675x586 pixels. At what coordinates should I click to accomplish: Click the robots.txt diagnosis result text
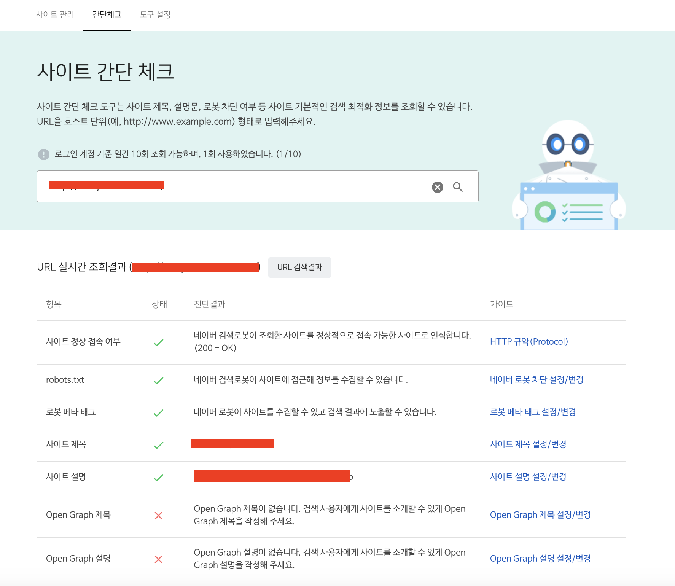[x=301, y=380]
